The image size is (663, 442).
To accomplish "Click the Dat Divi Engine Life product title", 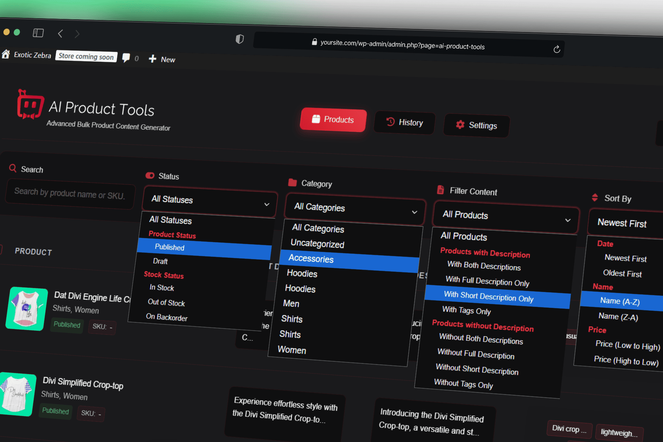I will (93, 297).
